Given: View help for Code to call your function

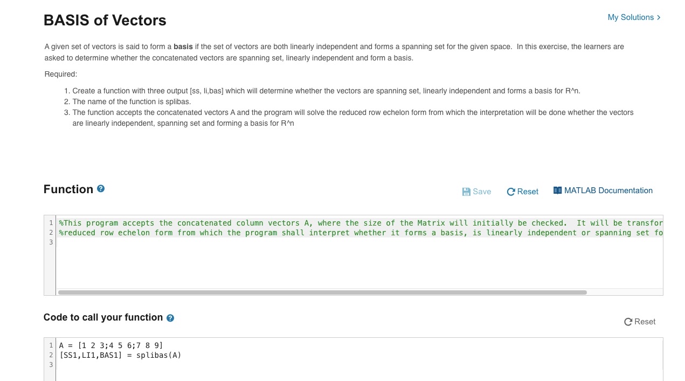Looking at the screenshot, I should click(x=170, y=318).
